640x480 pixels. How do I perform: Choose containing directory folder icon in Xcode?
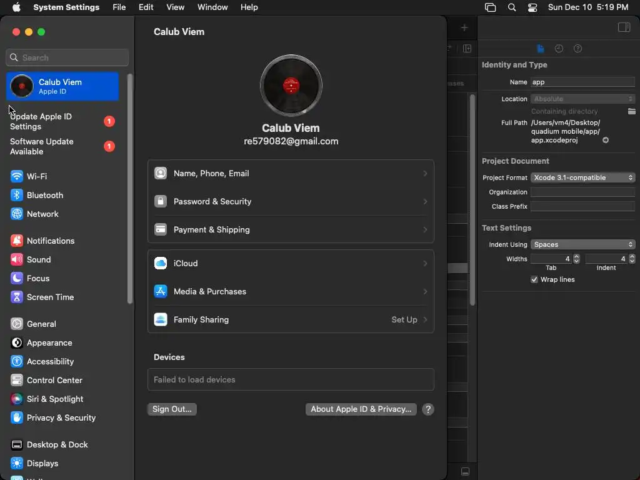pos(631,111)
